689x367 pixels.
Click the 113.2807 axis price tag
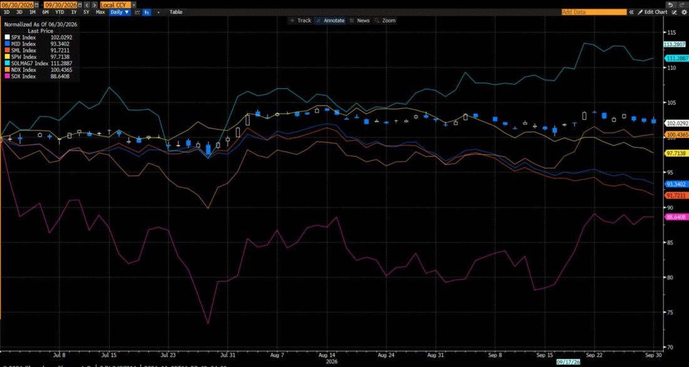[675, 44]
